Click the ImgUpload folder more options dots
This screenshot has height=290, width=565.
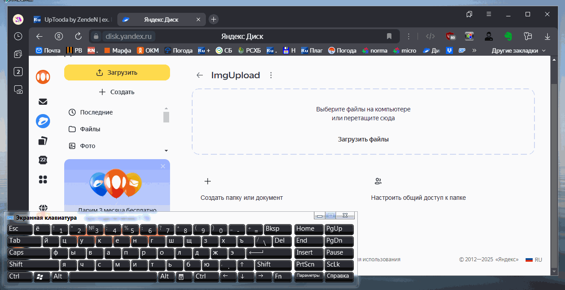pyautogui.click(x=271, y=76)
